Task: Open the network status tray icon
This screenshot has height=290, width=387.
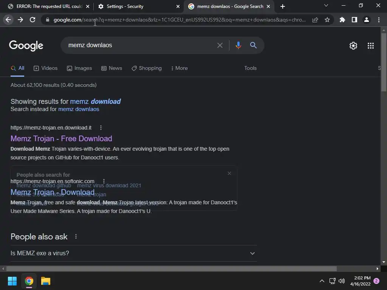Action: (333, 281)
